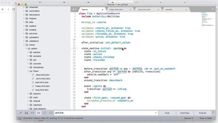Screen dimensions: 218x123
Task: Go to previous tab with left arrow
Action: (73, 9)
